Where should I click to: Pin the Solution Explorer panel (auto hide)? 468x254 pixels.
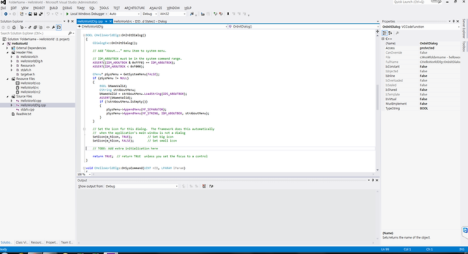(x=68, y=21)
